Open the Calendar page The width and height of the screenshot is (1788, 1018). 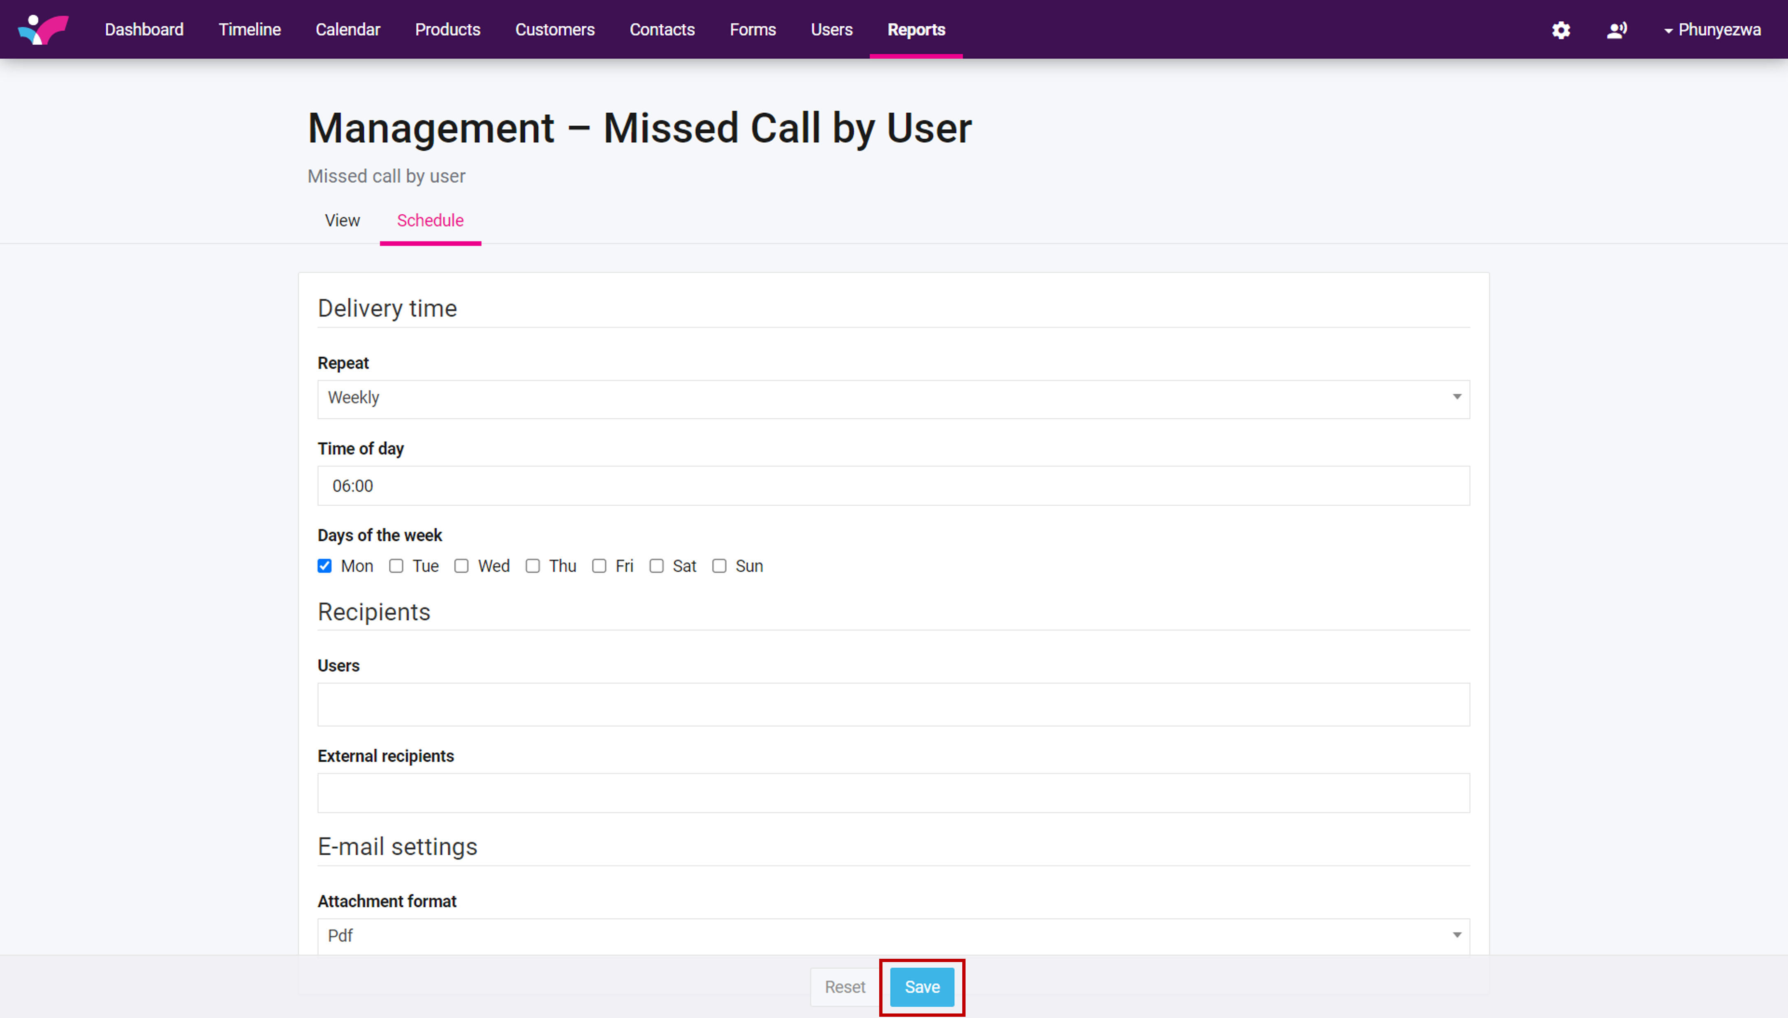click(x=347, y=29)
